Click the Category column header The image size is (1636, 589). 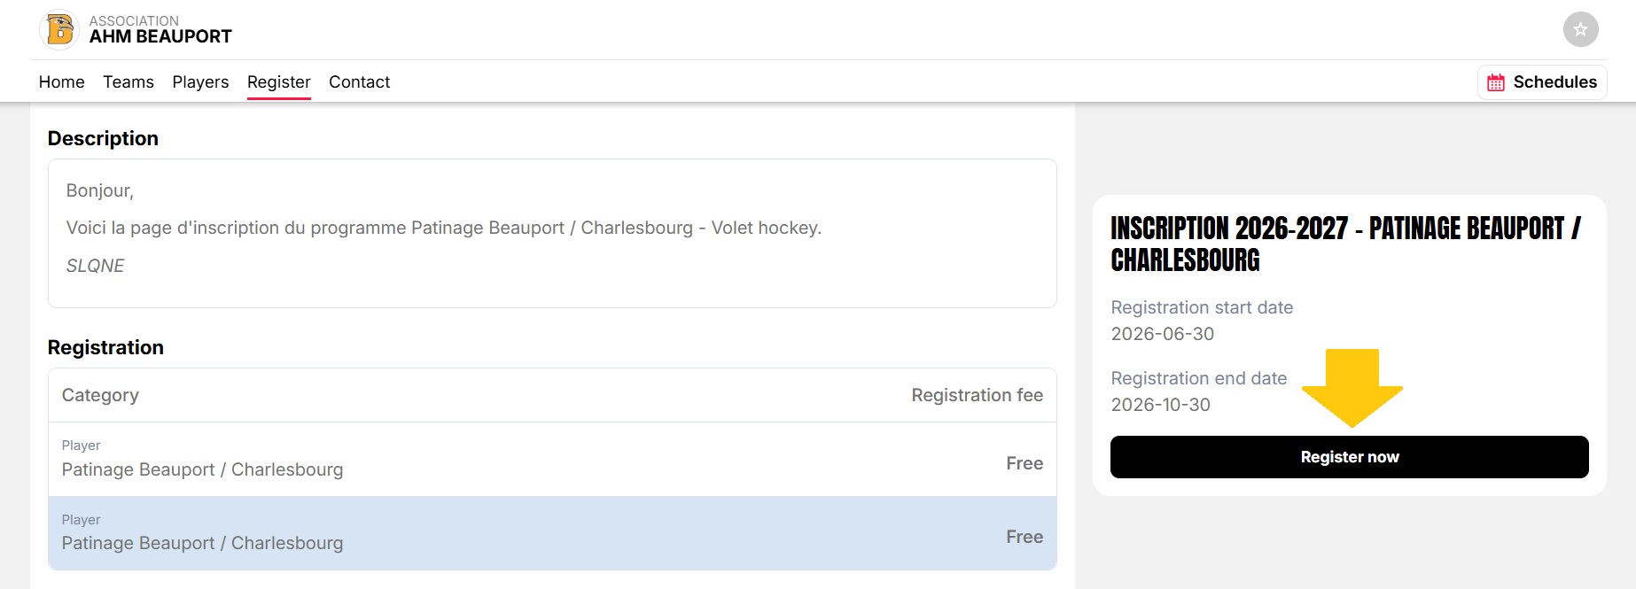click(100, 395)
